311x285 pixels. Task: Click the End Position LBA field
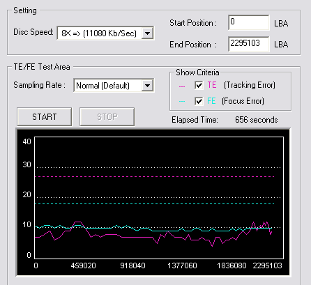click(249, 44)
